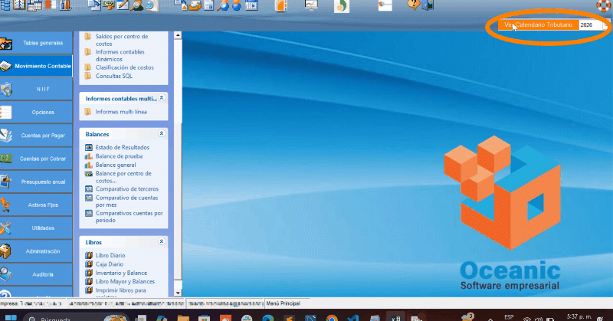Collapse the Balances section
The width and height of the screenshot is (613, 321).
click(162, 133)
